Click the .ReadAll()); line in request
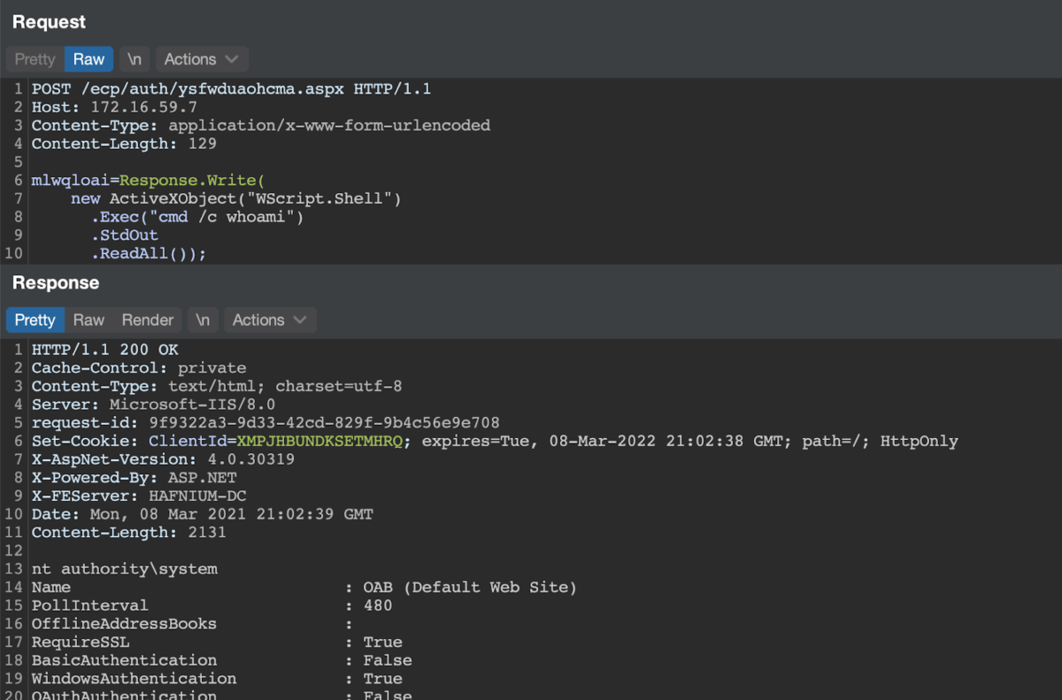1062x700 pixels. tap(149, 253)
